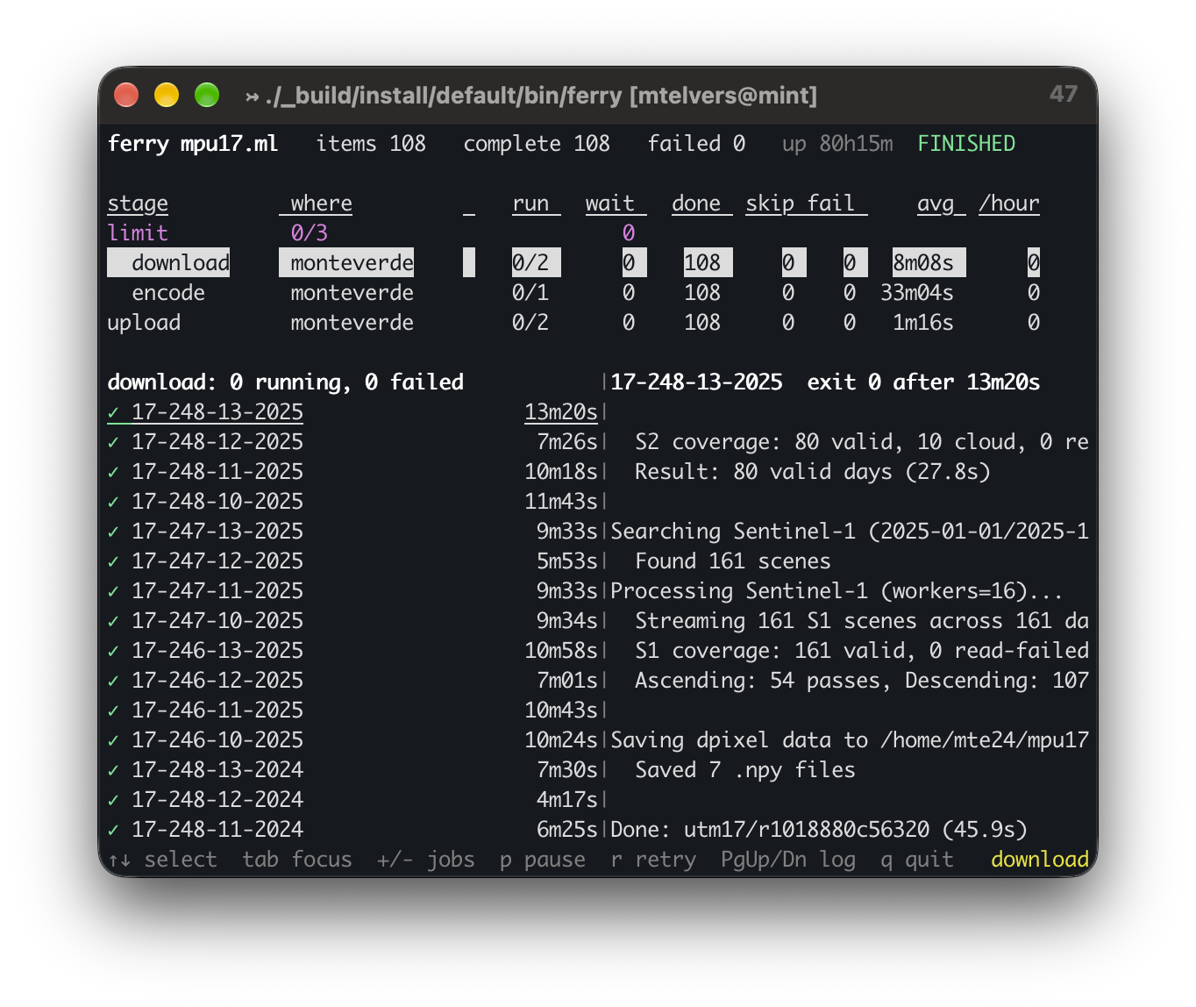Click the green zoom window button
This screenshot has height=1007, width=1196.
[x=207, y=95]
